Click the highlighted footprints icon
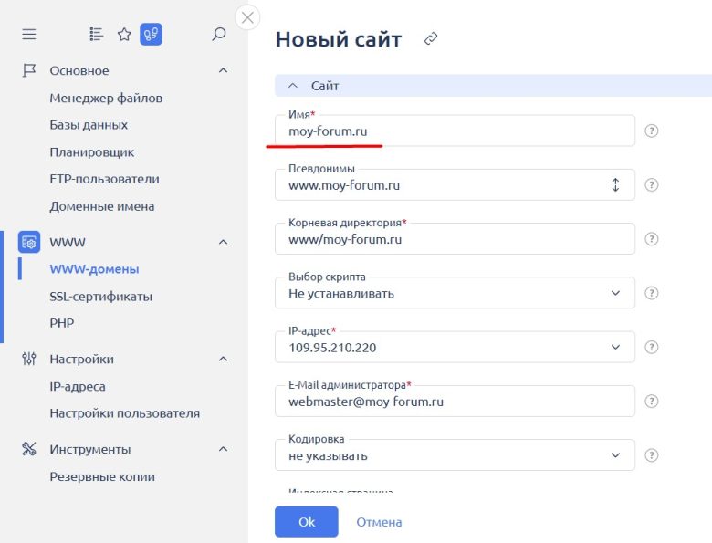Viewport: 712px width, 543px height. (x=151, y=35)
